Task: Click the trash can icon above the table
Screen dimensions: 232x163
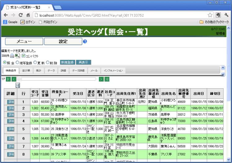Action: [x=18, y=85]
